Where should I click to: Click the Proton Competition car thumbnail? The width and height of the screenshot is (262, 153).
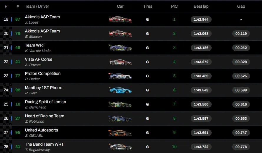120,76
